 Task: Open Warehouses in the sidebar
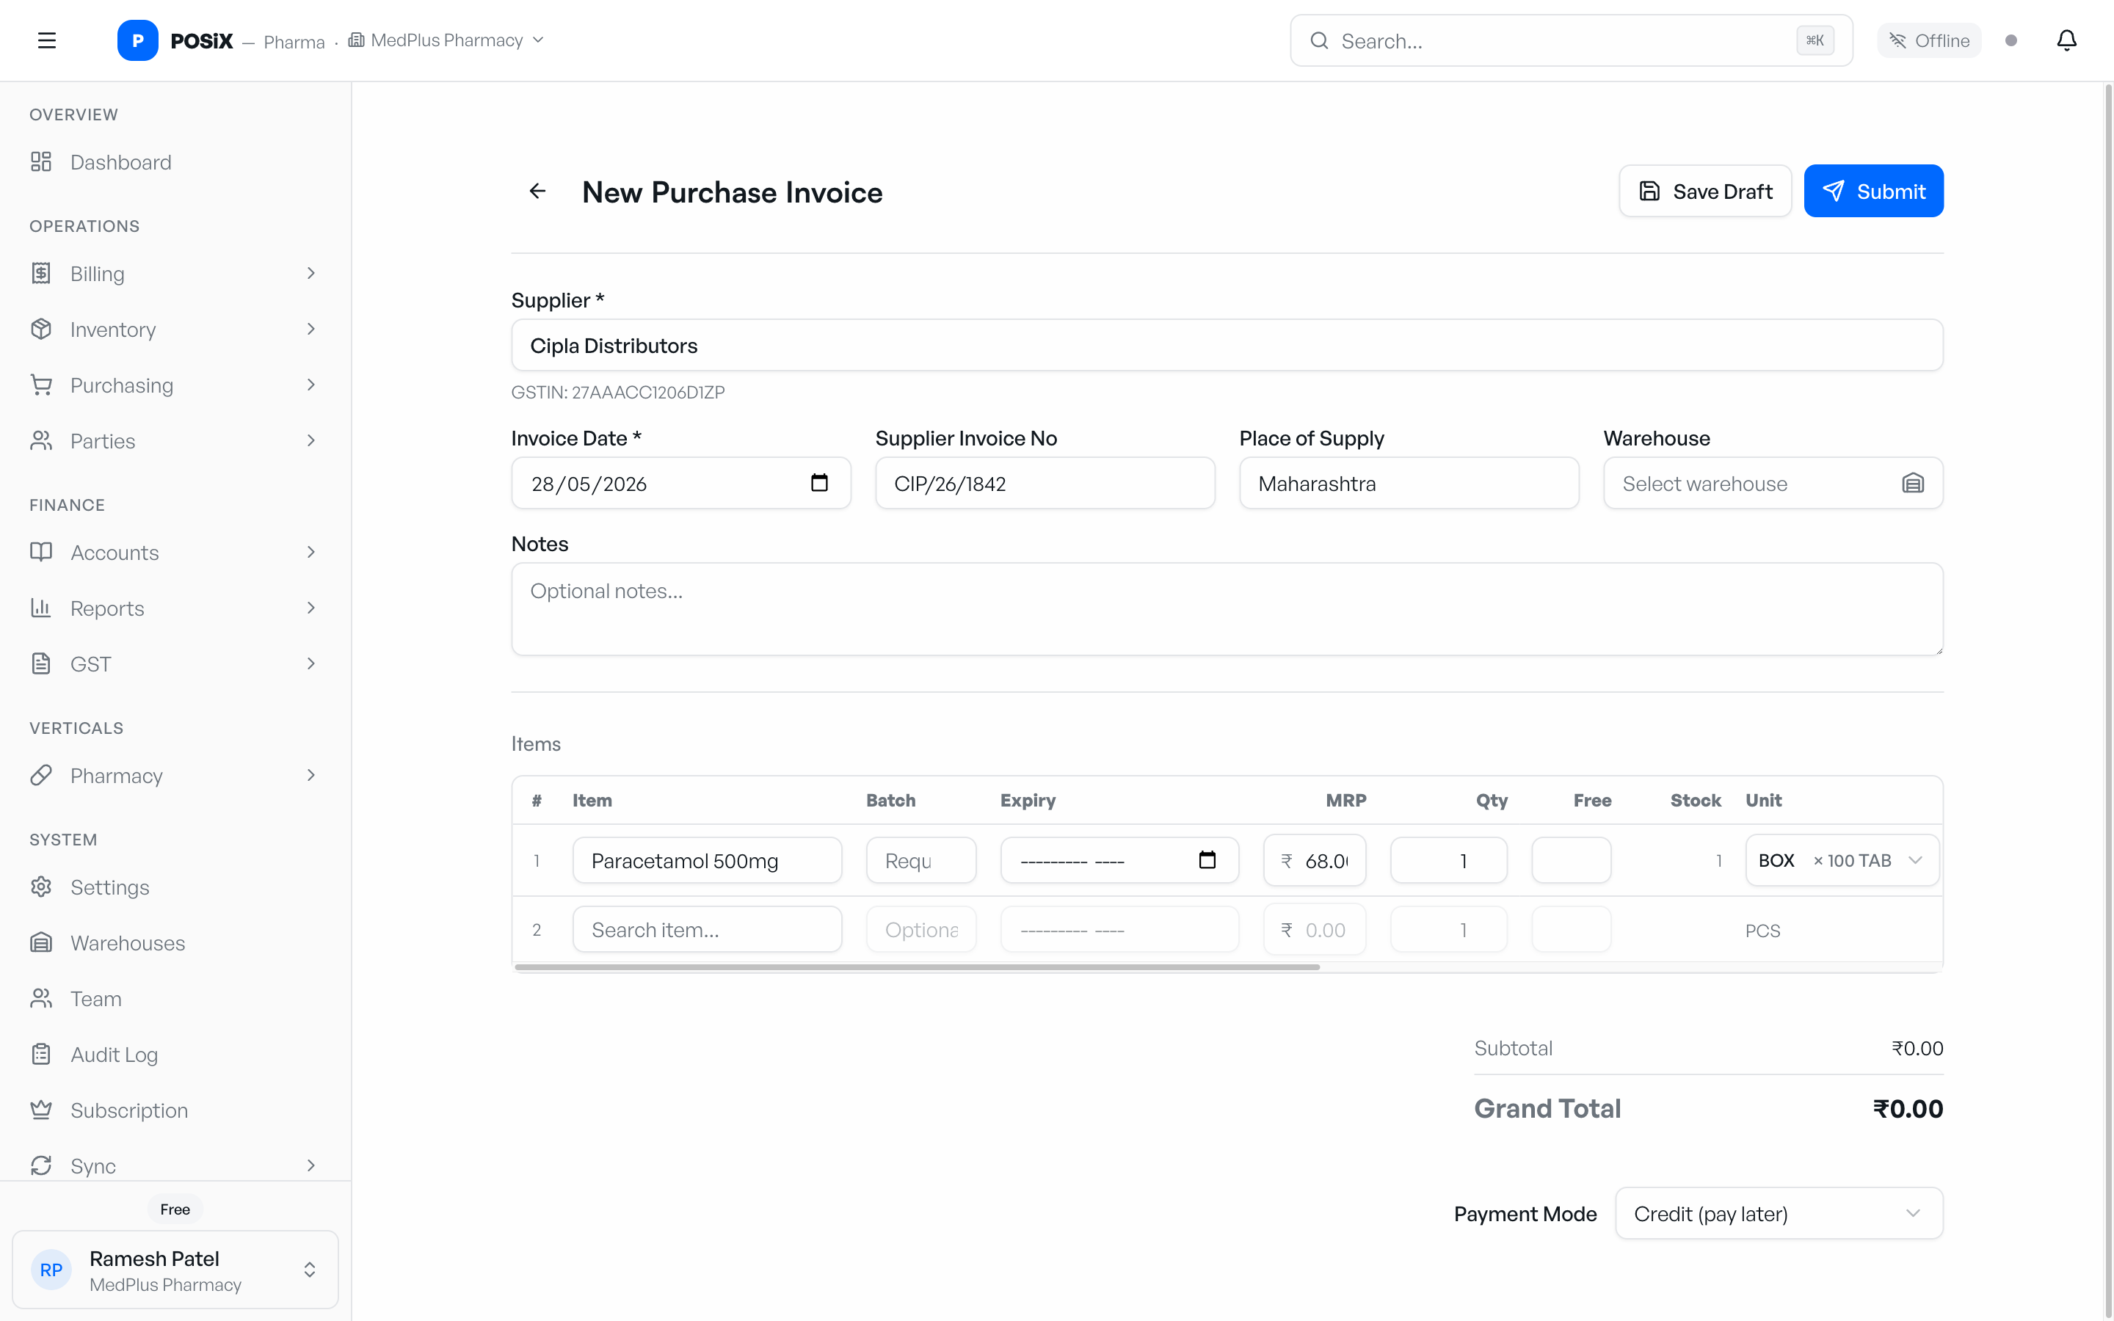click(x=175, y=943)
